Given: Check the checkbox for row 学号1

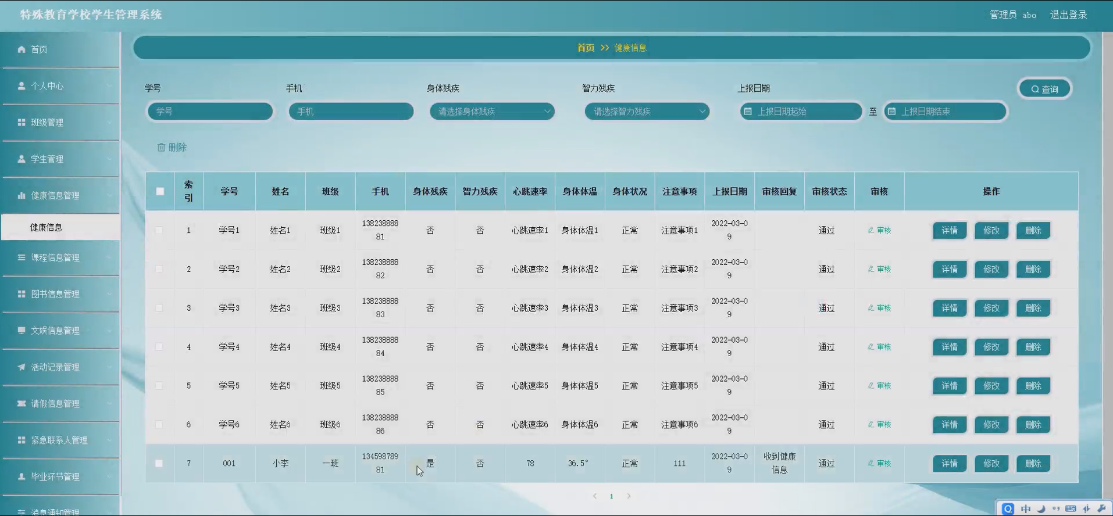Looking at the screenshot, I should [159, 231].
